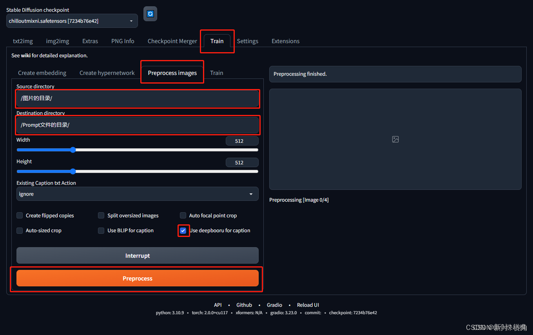Uncheck Use deepbooru for caption
Image resolution: width=533 pixels, height=335 pixels.
point(183,231)
